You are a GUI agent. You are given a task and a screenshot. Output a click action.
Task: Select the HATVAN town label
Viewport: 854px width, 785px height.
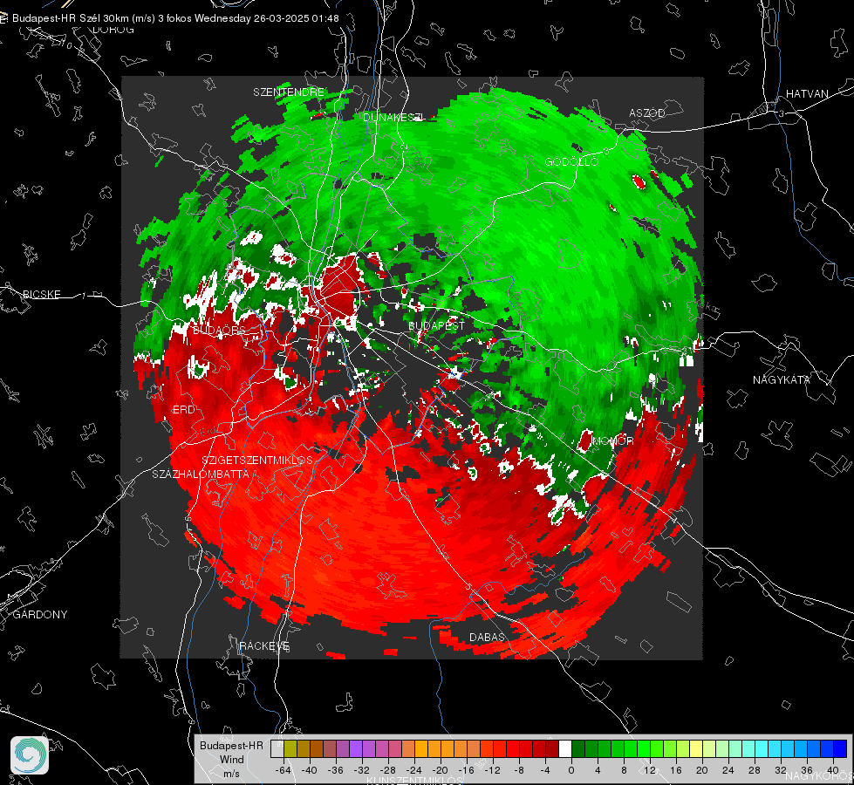pyautogui.click(x=807, y=93)
